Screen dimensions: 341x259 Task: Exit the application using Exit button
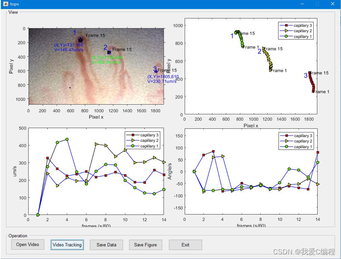tap(185, 245)
